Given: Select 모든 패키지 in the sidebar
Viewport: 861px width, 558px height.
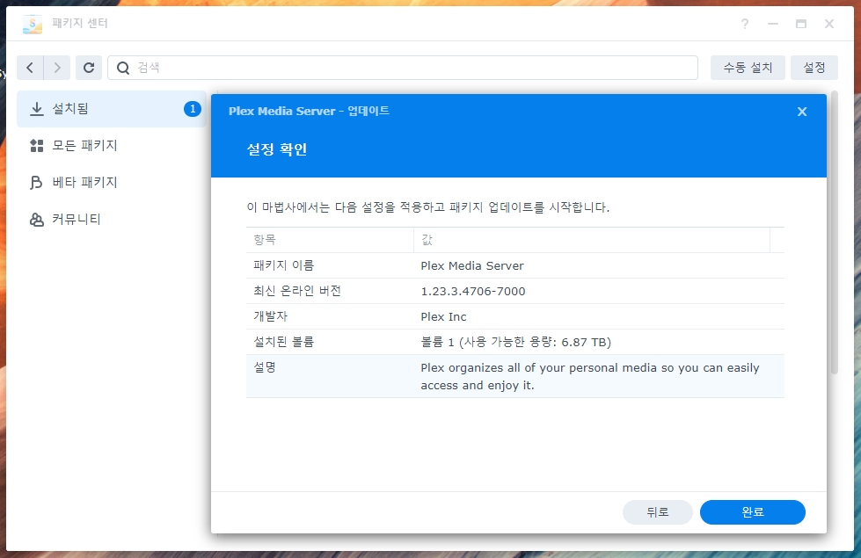Looking at the screenshot, I should (x=112, y=145).
